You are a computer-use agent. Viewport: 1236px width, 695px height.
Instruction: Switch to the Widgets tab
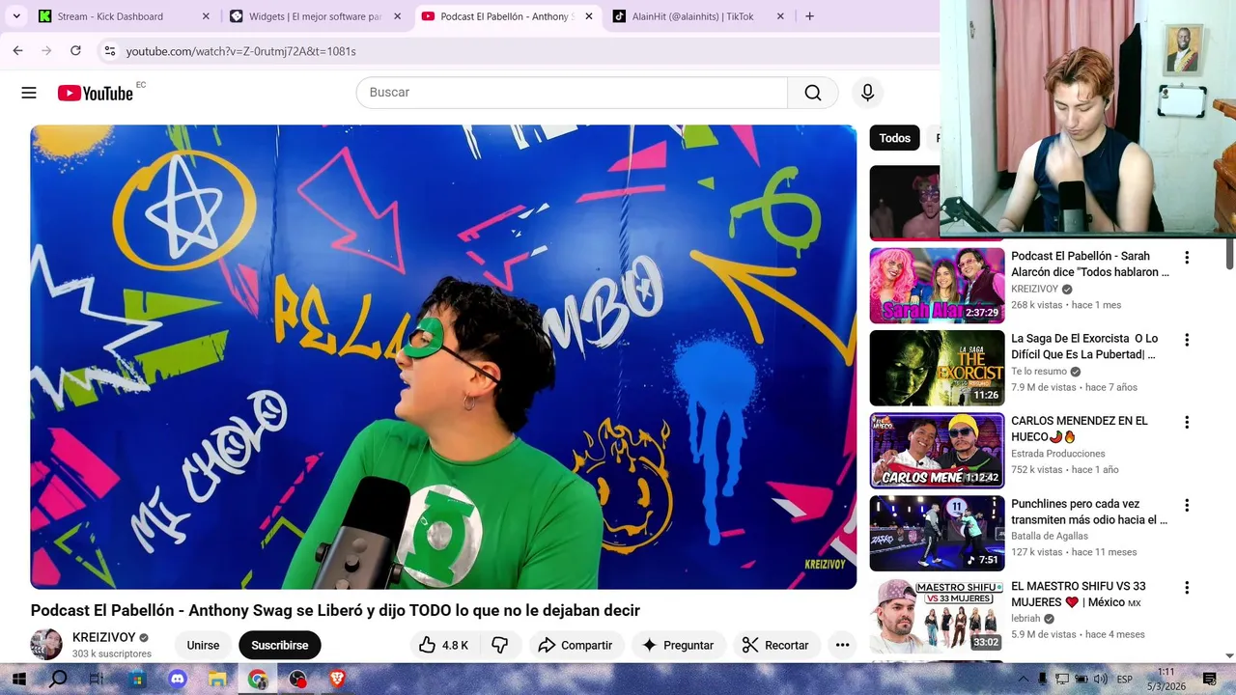[315, 16]
